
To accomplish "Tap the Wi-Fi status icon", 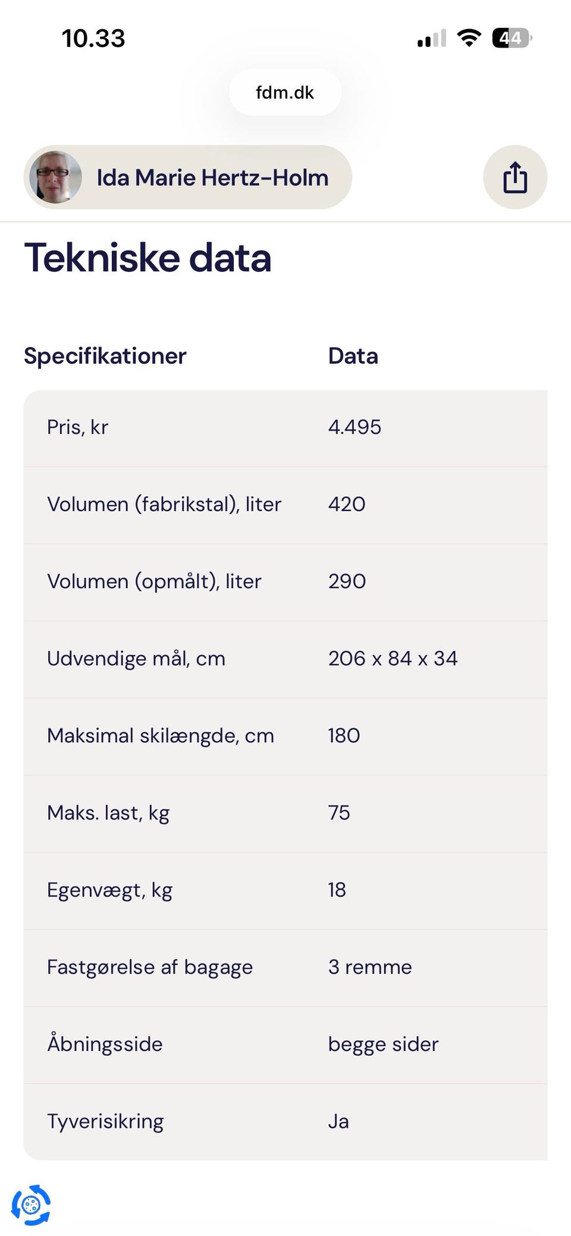I will click(x=469, y=38).
